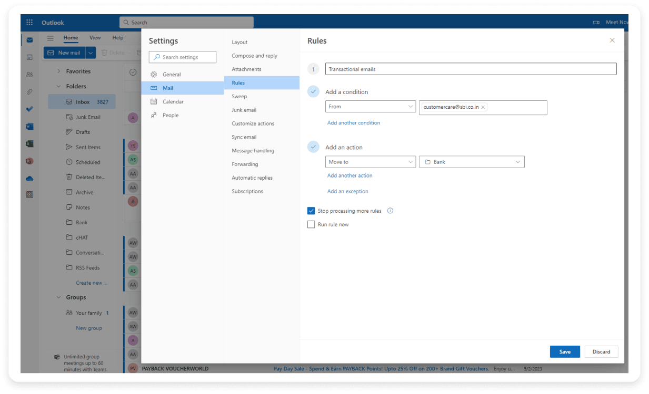Switch to the Sweep settings section
649x394 pixels.
239,96
